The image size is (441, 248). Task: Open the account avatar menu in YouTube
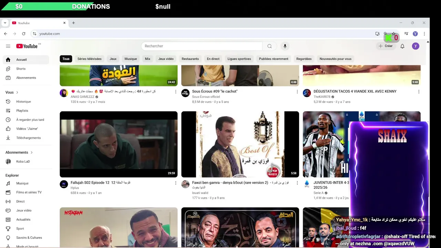pos(416,46)
